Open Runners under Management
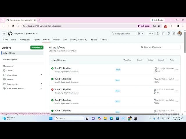Viewport: 186px width, 139px height. click(x=10, y=80)
